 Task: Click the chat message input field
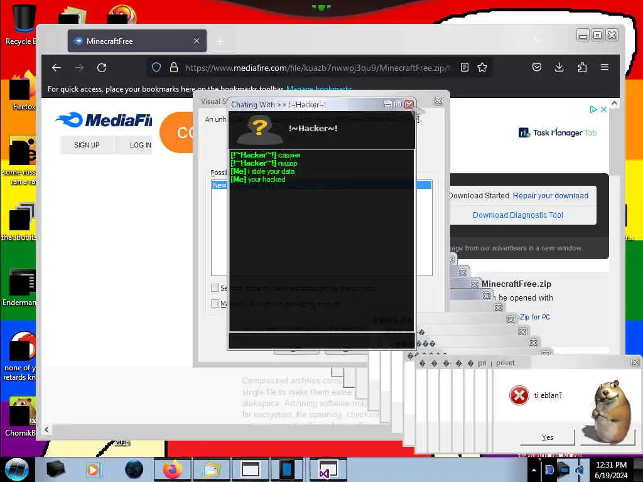321,341
